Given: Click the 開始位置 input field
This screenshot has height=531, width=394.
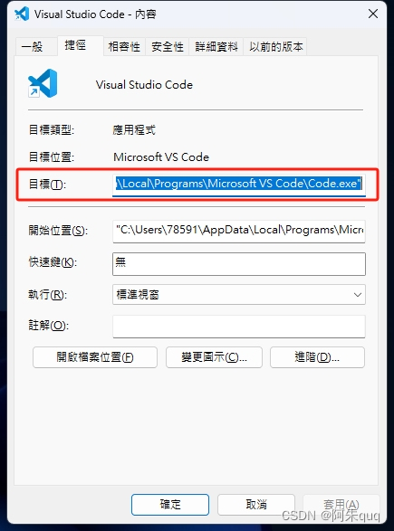Looking at the screenshot, I should 239,231.
